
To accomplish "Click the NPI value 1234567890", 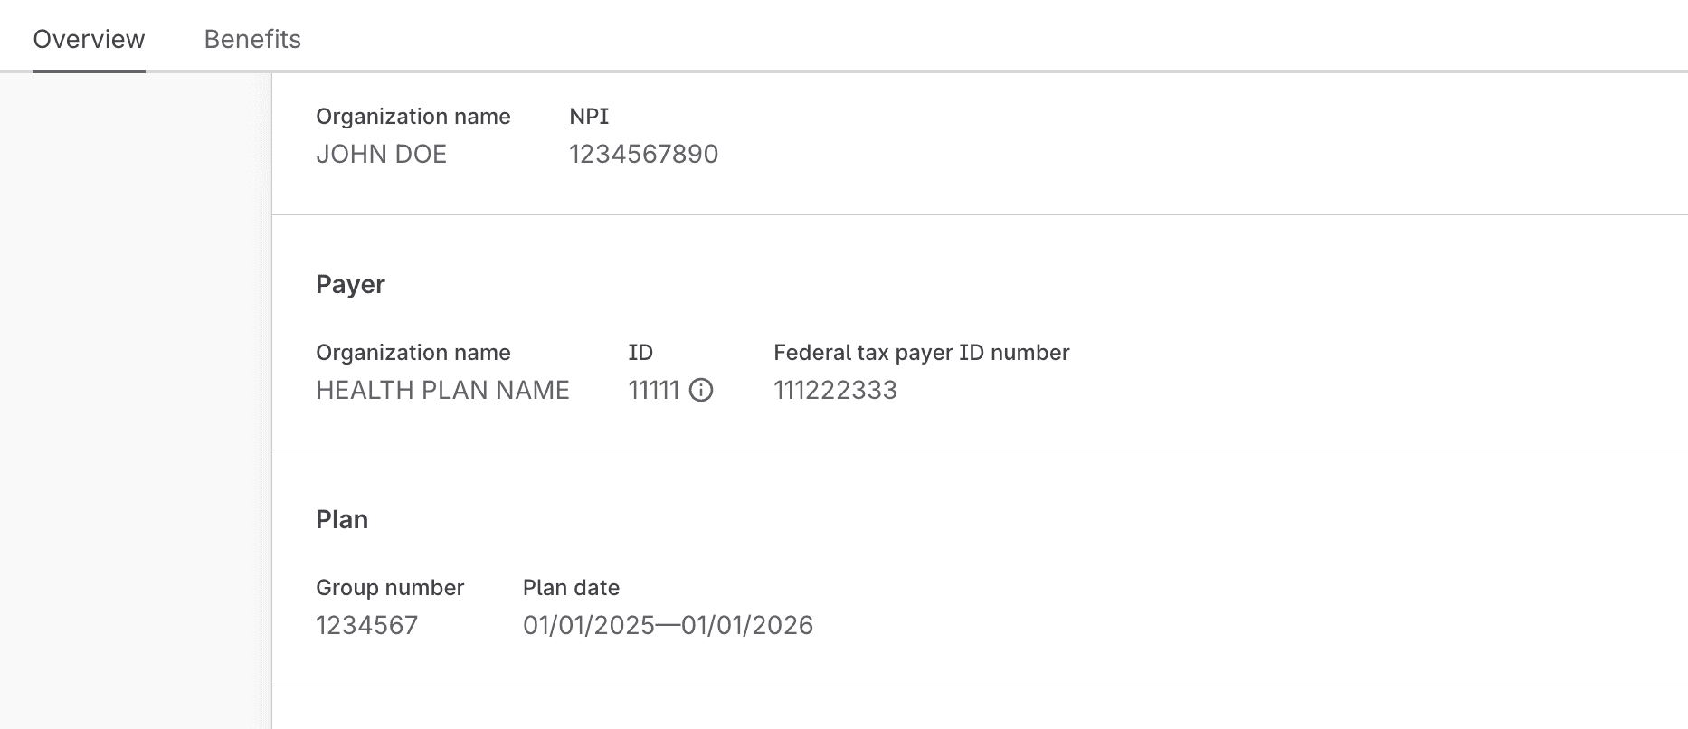I will pyautogui.click(x=643, y=154).
